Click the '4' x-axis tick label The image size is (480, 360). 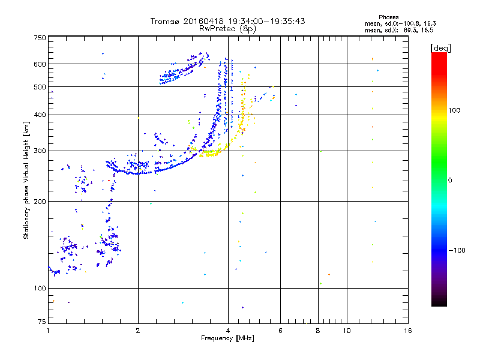228,331
